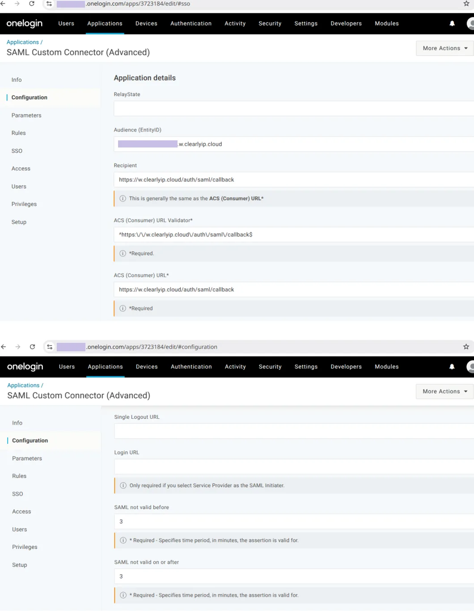Select the Privileges sidebar tab in the #sso window
The image size is (474, 611).
(x=24, y=204)
